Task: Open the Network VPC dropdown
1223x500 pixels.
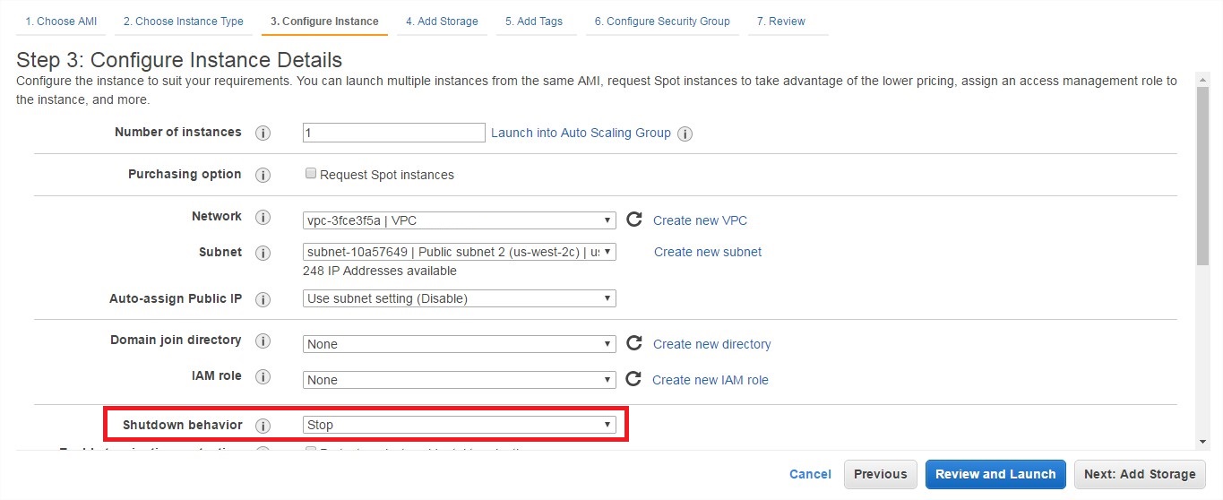Action: [x=460, y=220]
